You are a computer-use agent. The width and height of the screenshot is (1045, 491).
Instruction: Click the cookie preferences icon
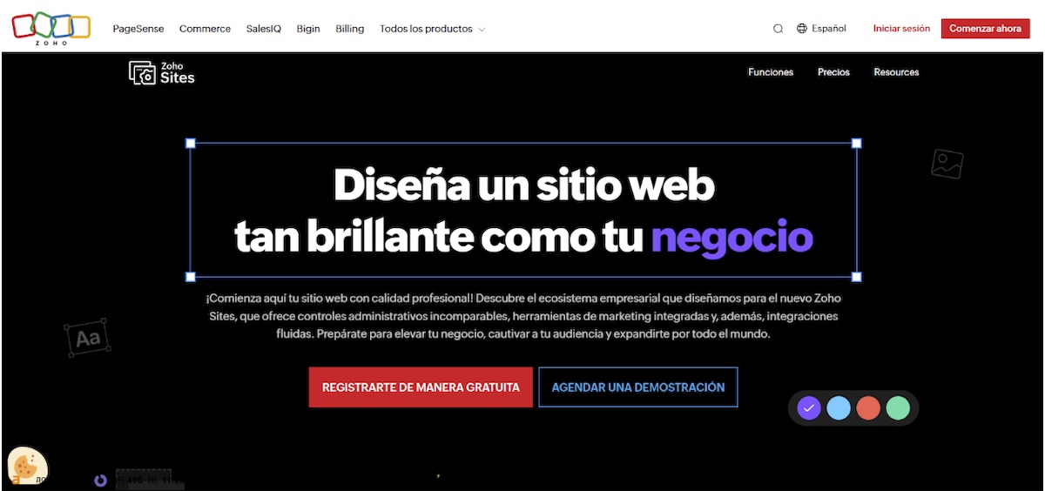coord(26,465)
